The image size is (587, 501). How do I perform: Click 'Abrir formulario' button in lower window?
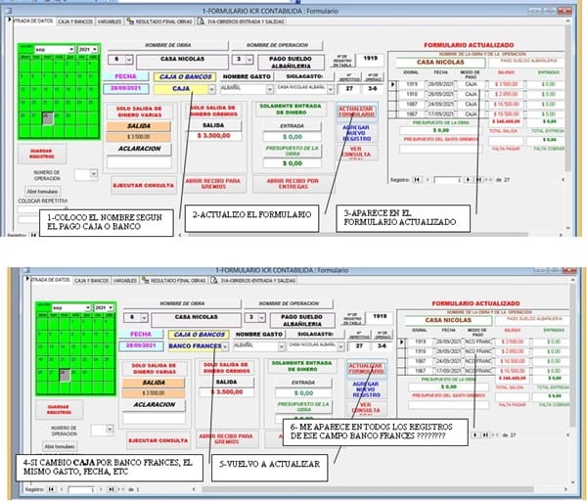coord(60,447)
